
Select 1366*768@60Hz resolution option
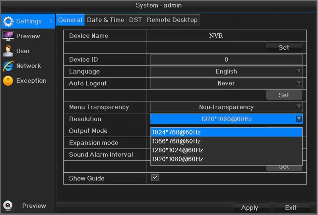pyautogui.click(x=227, y=141)
